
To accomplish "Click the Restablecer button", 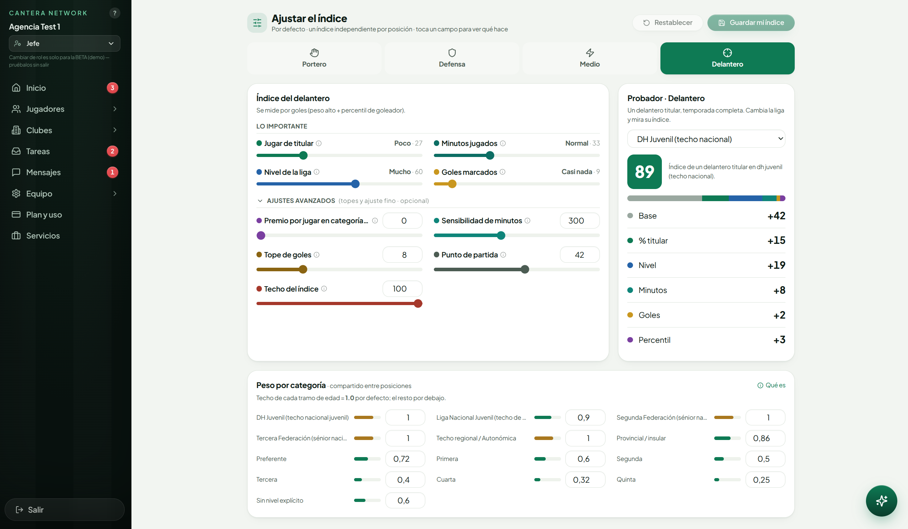I will pos(668,23).
